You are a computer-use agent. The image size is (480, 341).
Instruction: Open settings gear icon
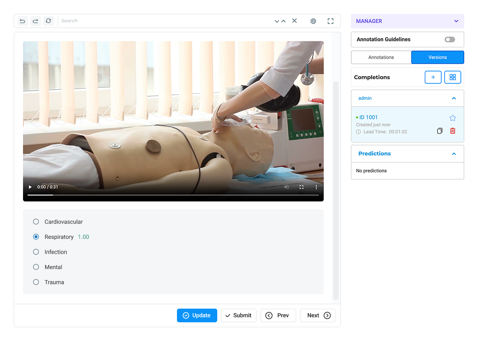click(313, 21)
